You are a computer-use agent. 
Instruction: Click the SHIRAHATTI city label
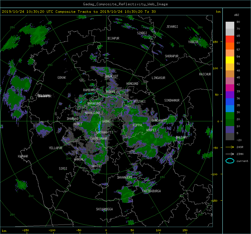[x=105, y=132]
